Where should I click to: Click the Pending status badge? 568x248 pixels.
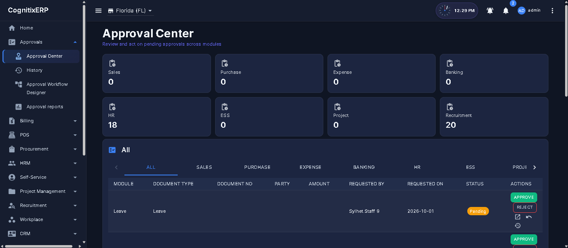click(478, 211)
